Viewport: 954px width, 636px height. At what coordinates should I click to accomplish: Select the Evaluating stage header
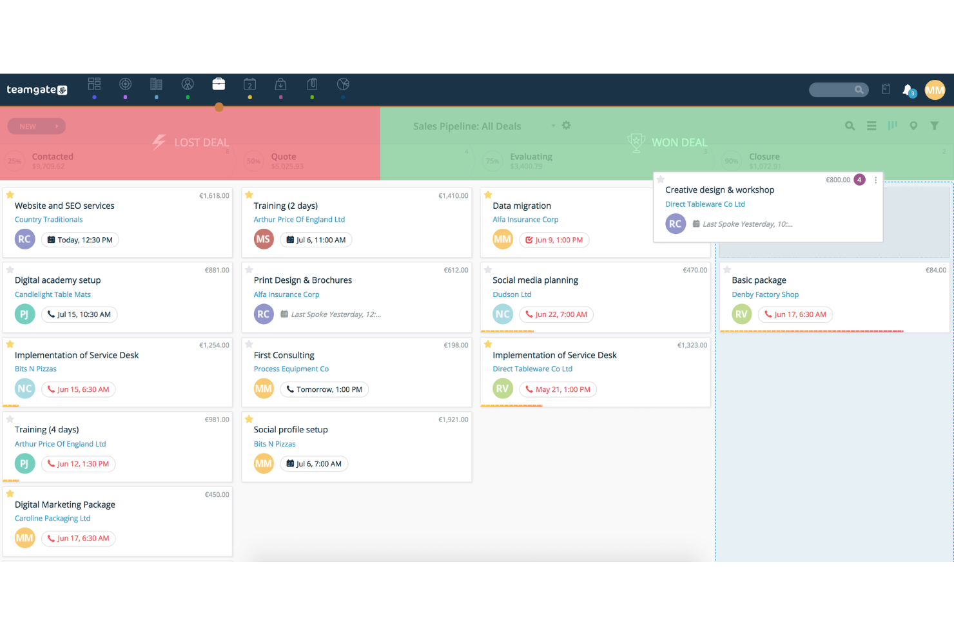[x=531, y=157]
